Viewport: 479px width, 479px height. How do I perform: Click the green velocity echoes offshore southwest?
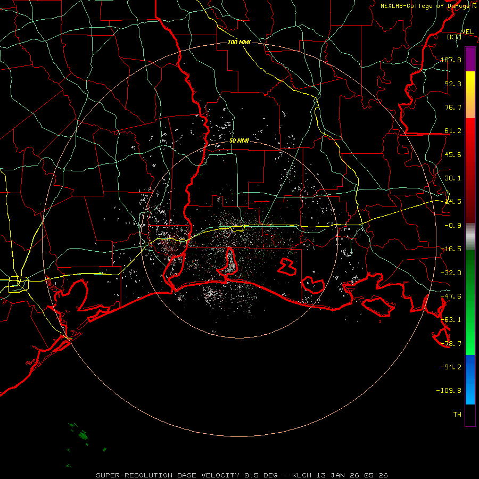coord(83,434)
